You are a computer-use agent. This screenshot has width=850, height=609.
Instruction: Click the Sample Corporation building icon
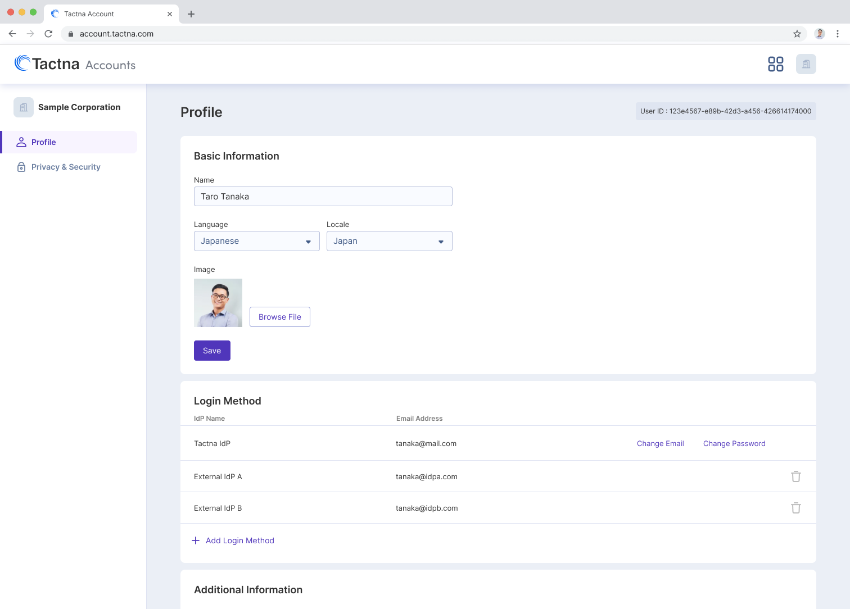coord(23,107)
